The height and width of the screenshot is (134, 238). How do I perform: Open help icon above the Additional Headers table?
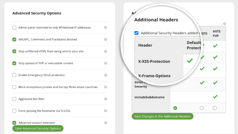click(x=225, y=24)
